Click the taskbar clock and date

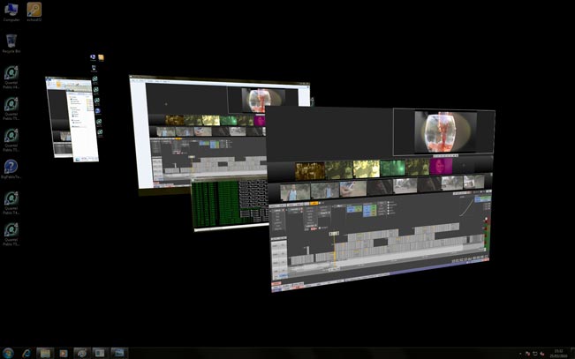click(557, 353)
